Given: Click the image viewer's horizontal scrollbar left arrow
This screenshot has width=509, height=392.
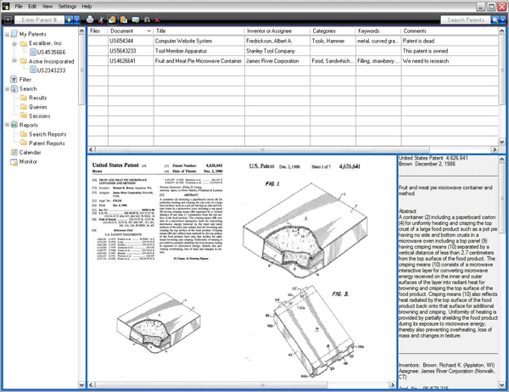Looking at the screenshot, I should (x=92, y=385).
